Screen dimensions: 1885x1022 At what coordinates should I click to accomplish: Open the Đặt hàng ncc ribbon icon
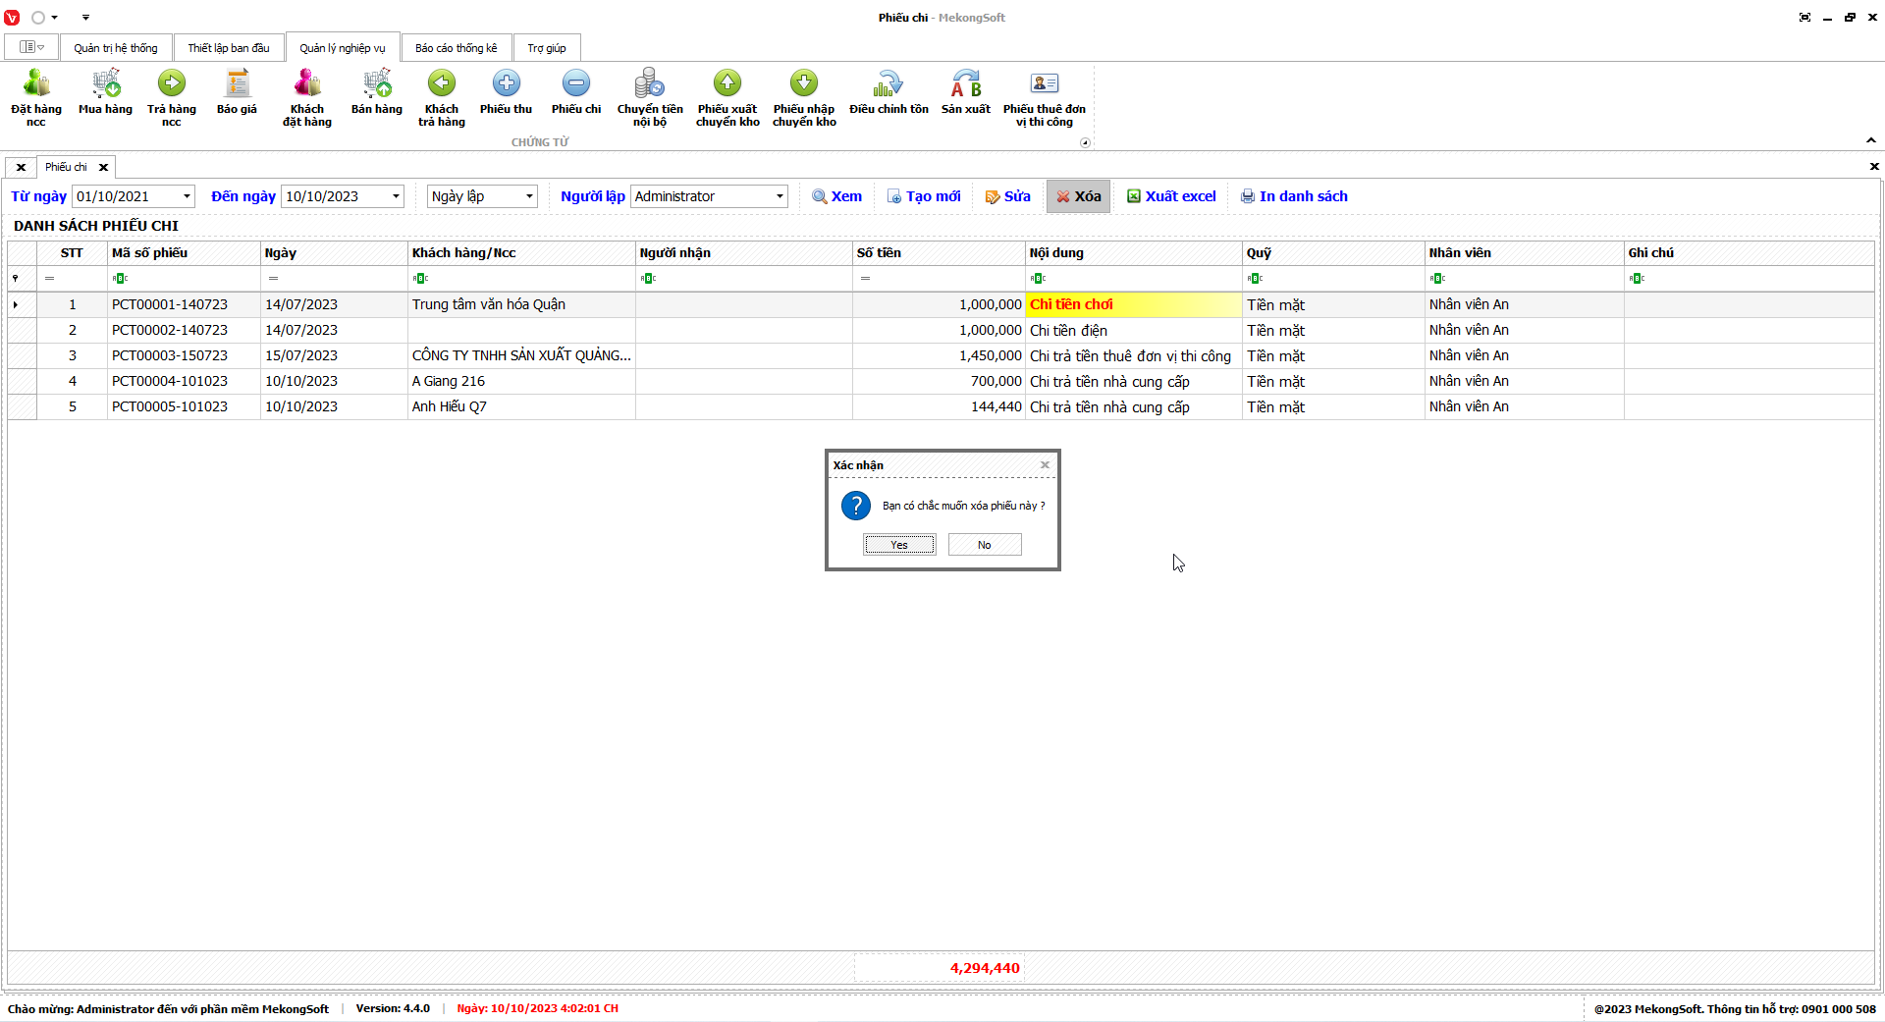36,97
